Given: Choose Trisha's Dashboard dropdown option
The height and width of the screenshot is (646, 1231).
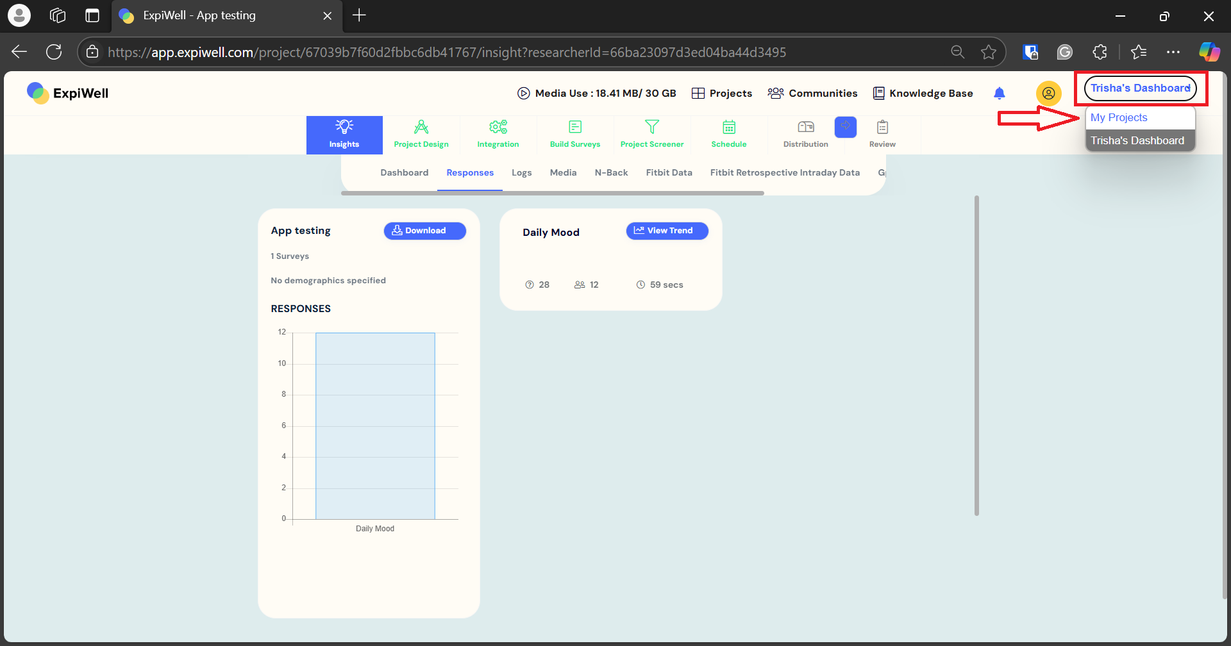Looking at the screenshot, I should click(x=1137, y=141).
